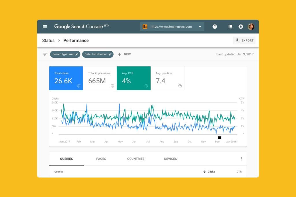Open the Google apps grid
This screenshot has width=296, height=197.
click(230, 27)
